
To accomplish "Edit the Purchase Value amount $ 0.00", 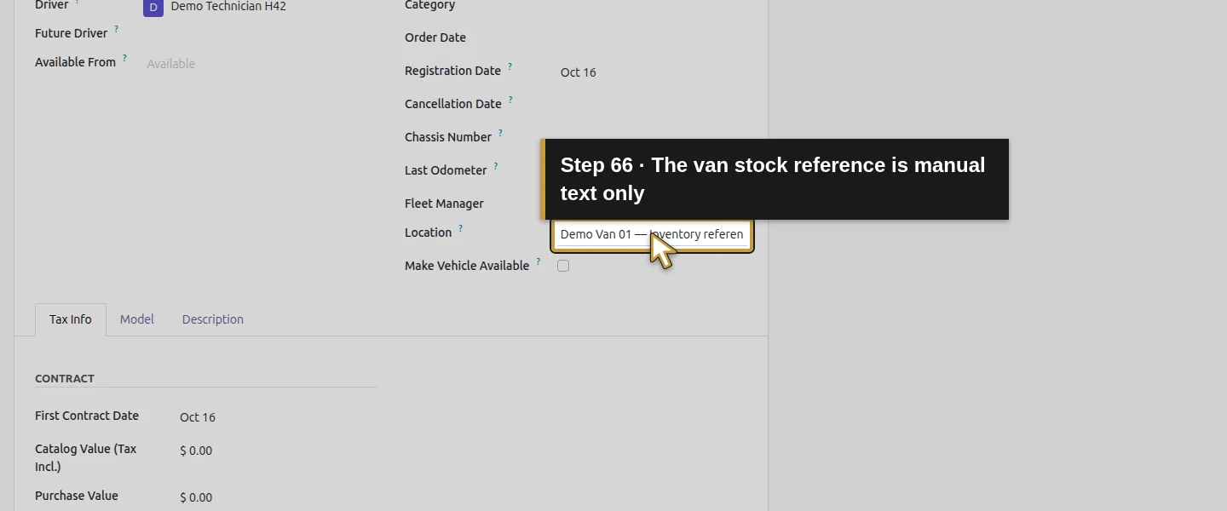I will (196, 497).
